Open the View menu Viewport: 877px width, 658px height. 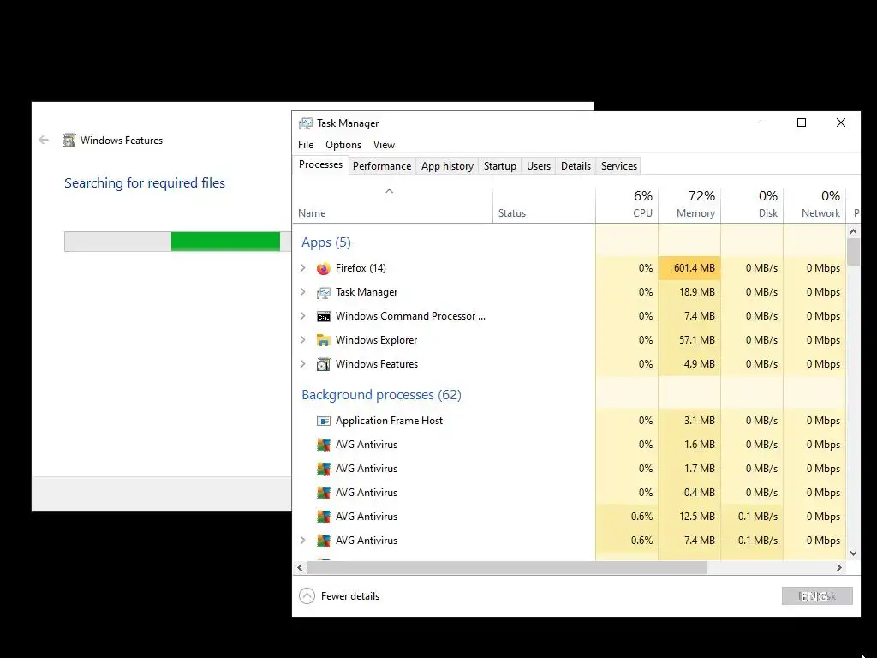[x=385, y=144]
